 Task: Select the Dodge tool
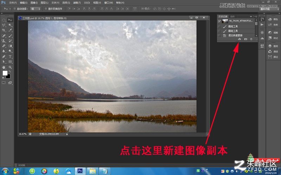point(10,51)
